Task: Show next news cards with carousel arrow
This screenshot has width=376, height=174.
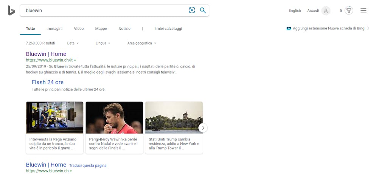Action: tap(203, 128)
